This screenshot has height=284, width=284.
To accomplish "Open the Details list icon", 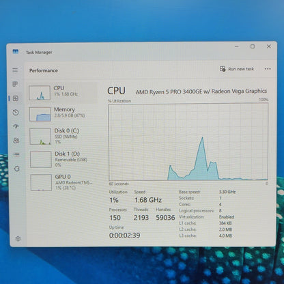I will point(16,155).
